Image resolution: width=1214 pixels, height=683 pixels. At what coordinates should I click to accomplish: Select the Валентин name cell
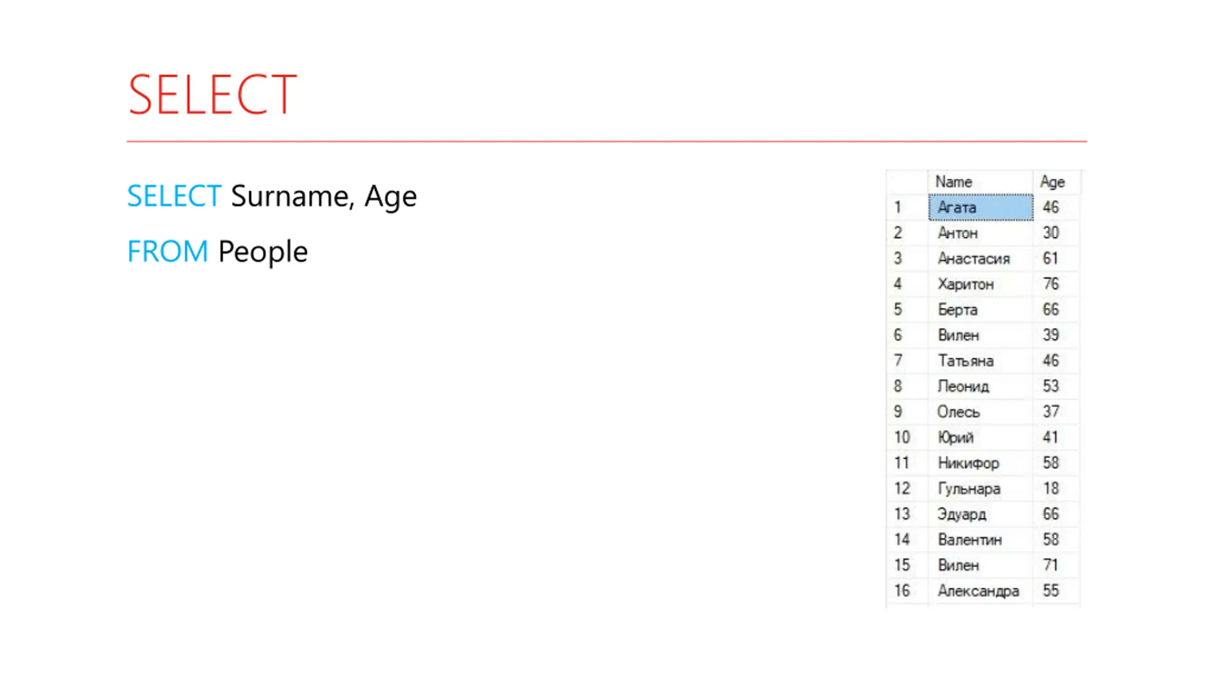click(x=981, y=540)
